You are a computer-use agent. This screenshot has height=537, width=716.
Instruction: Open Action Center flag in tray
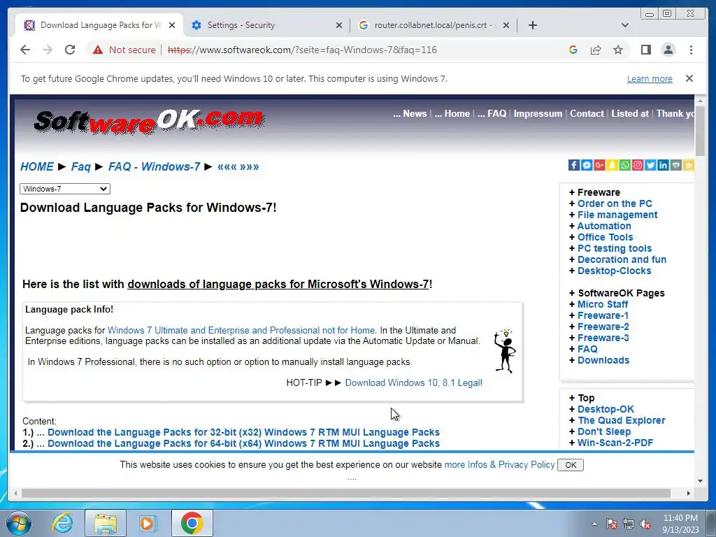pos(611,524)
